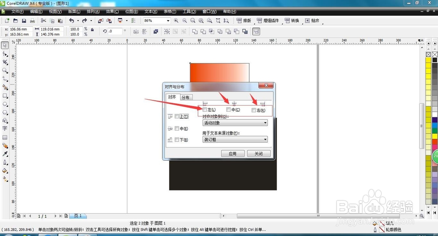The width and height of the screenshot is (438, 236).
Task: Open the 效果(C) menu
Action: coord(112,11)
